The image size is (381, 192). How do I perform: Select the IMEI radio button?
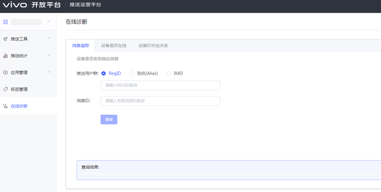169,73
